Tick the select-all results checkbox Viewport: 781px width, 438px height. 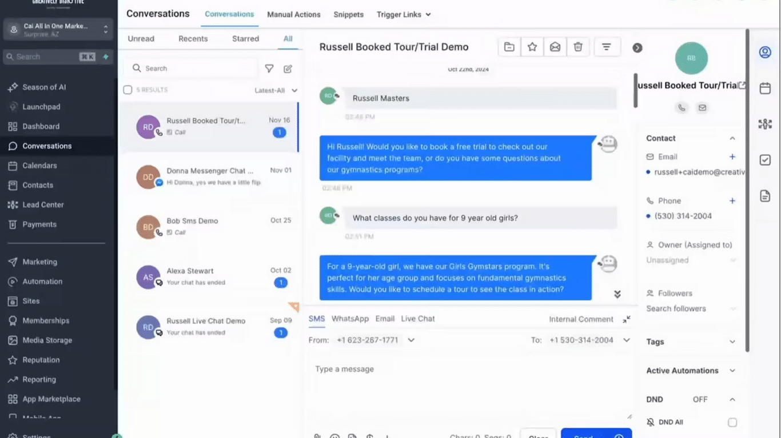pos(128,90)
